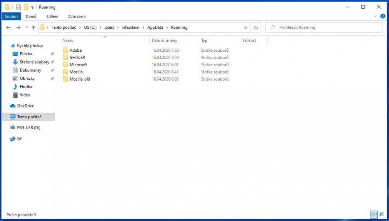Expand the address bar history dropdown
The width and height of the screenshot is (389, 221).
click(246, 28)
